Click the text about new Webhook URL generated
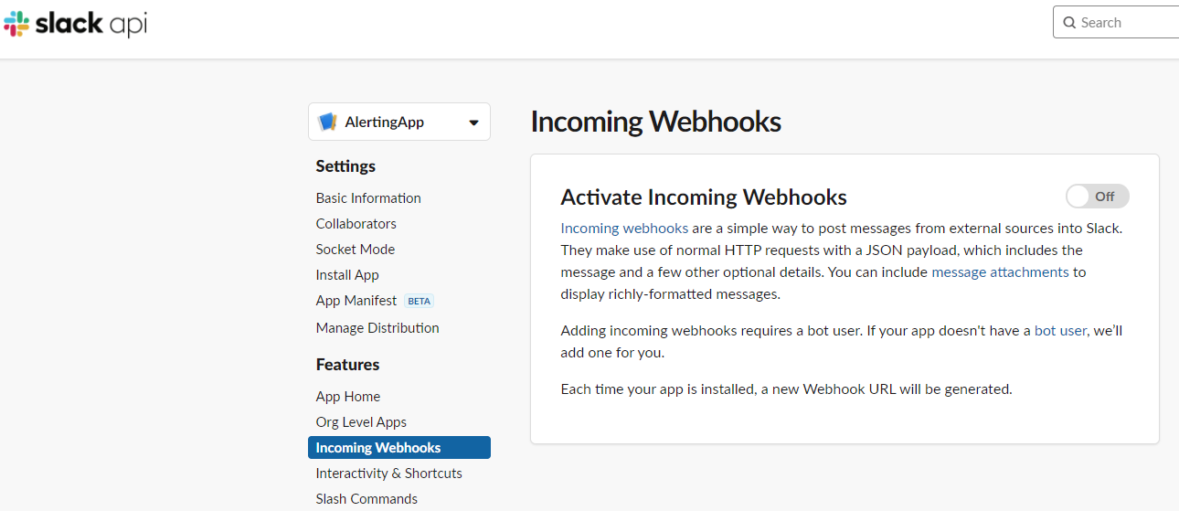Image resolution: width=1179 pixels, height=511 pixels. (786, 389)
